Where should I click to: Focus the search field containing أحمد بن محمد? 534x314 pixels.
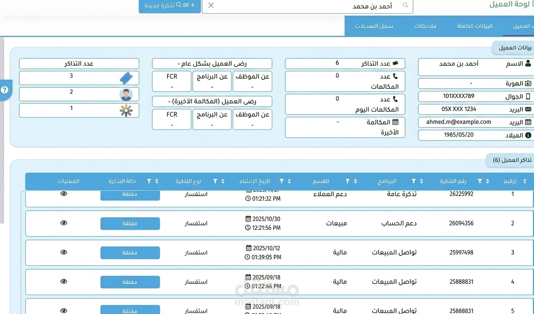click(x=307, y=6)
